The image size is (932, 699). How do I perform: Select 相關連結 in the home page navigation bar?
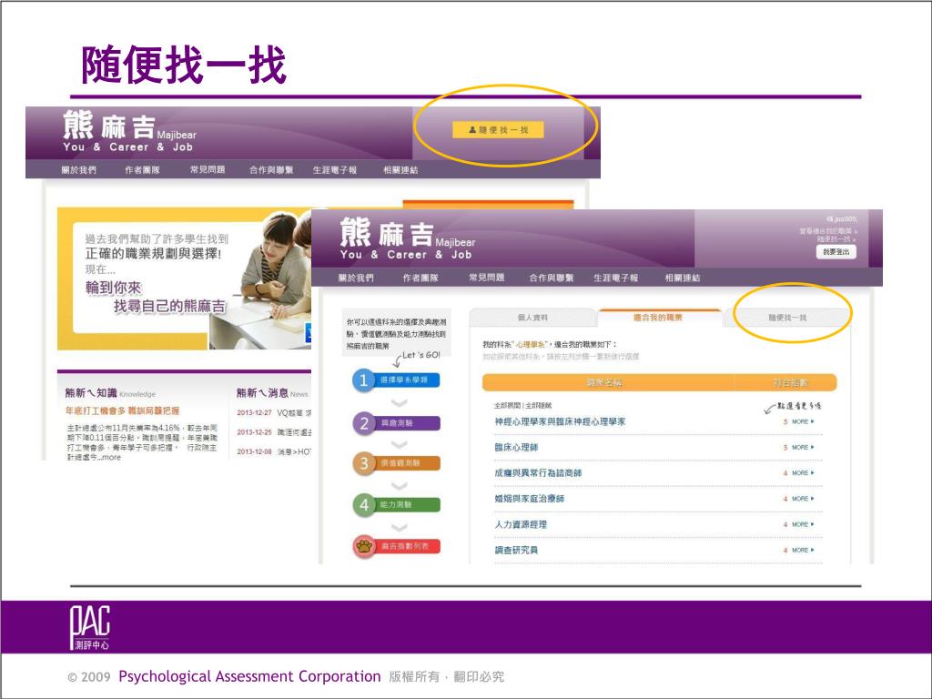400,170
